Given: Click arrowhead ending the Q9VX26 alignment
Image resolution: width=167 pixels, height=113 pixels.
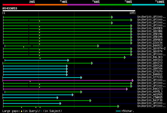Looking at the screenshot, I should point(67,66).
